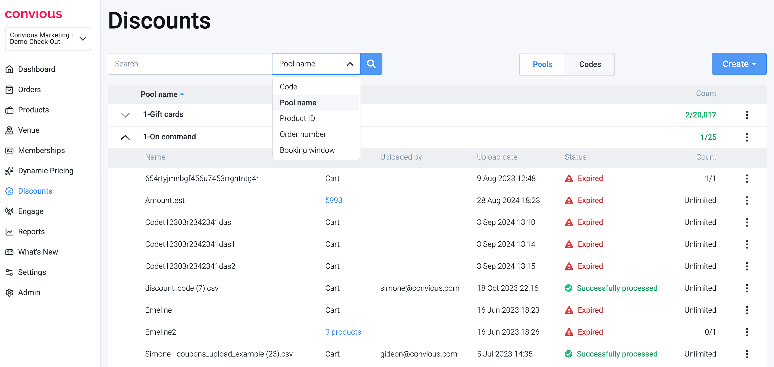The height and width of the screenshot is (367, 774).
Task: Open the Create dropdown button
Action: tap(739, 64)
